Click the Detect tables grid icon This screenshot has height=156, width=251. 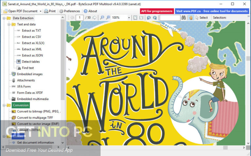[x=19, y=61]
